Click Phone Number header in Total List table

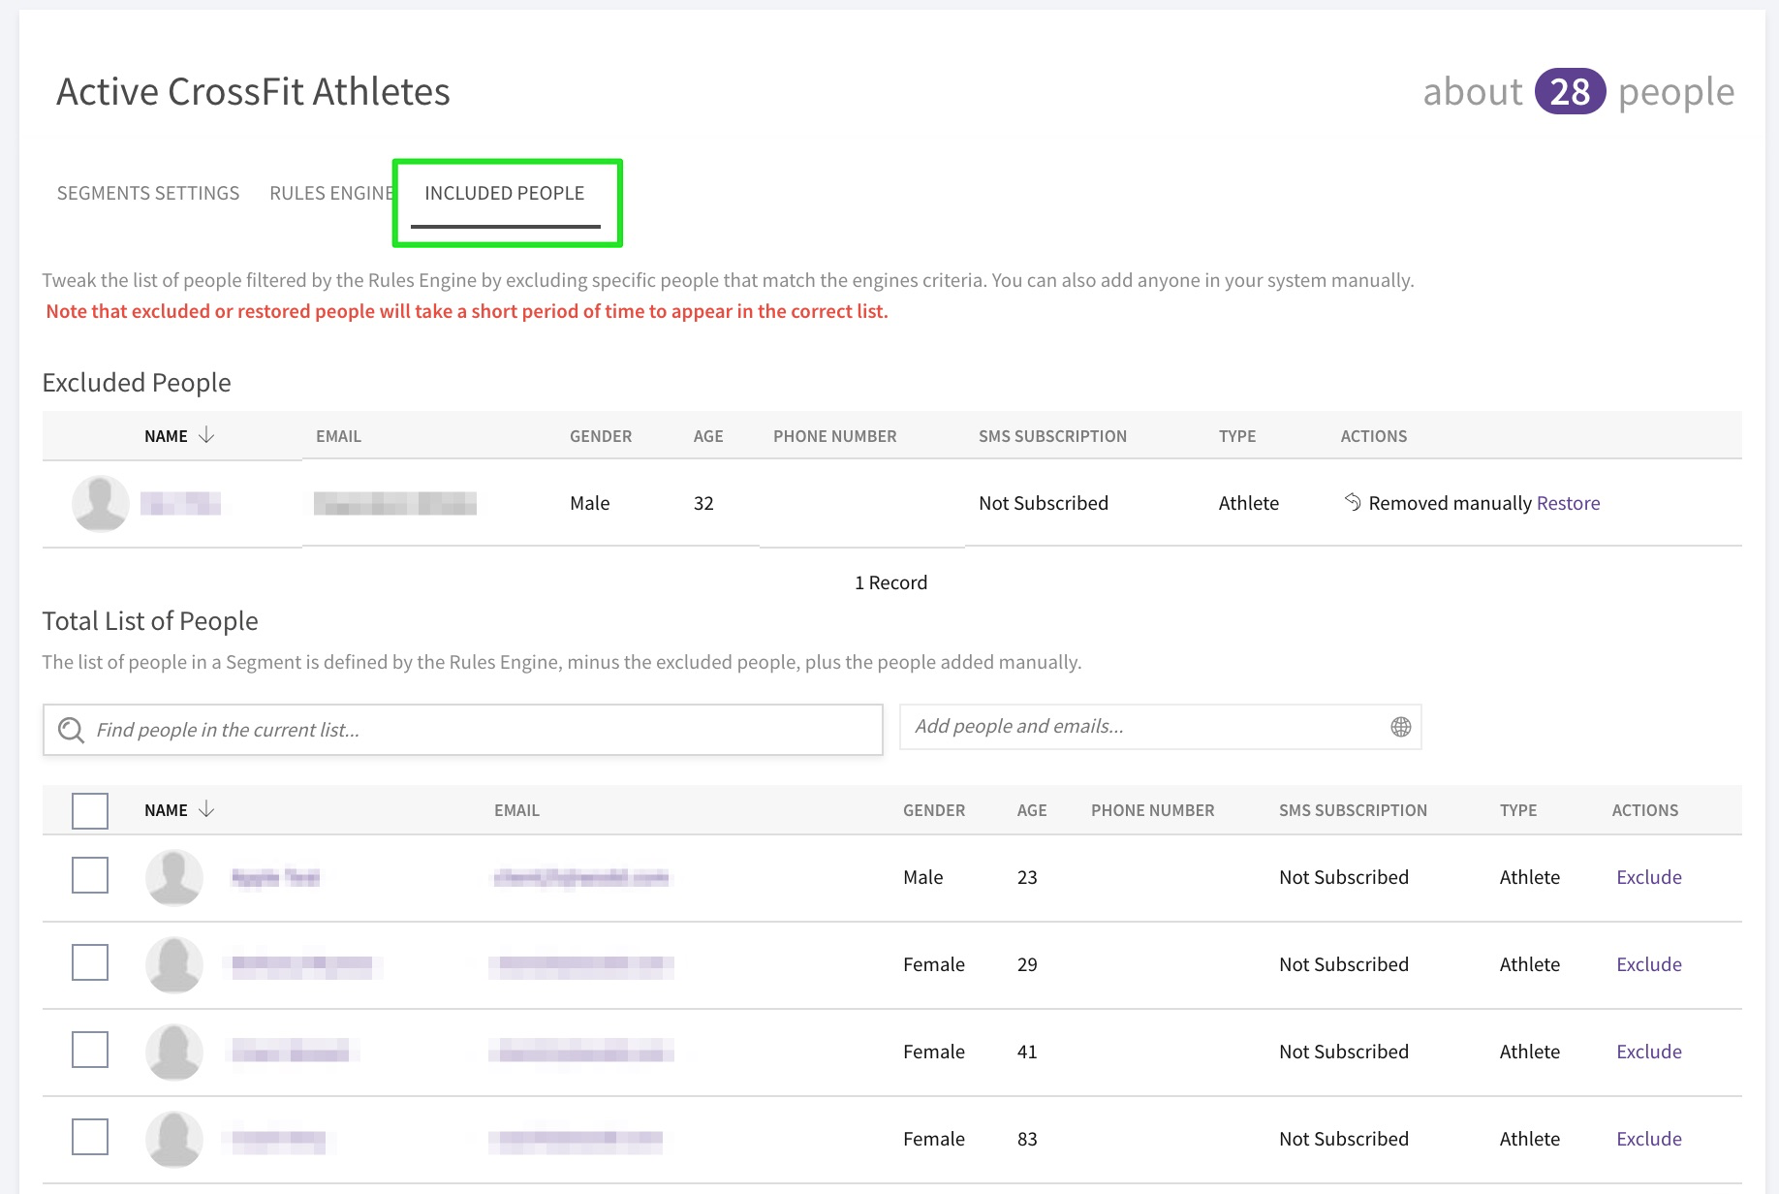click(x=1152, y=810)
